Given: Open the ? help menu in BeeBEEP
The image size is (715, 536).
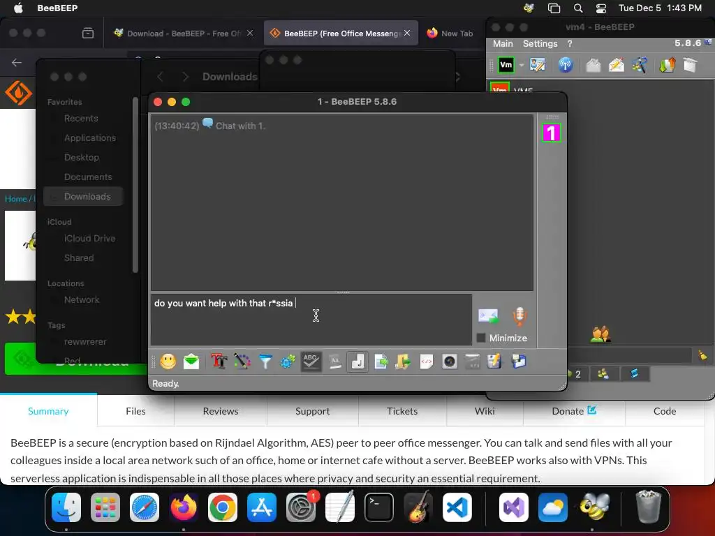Looking at the screenshot, I should [570, 44].
